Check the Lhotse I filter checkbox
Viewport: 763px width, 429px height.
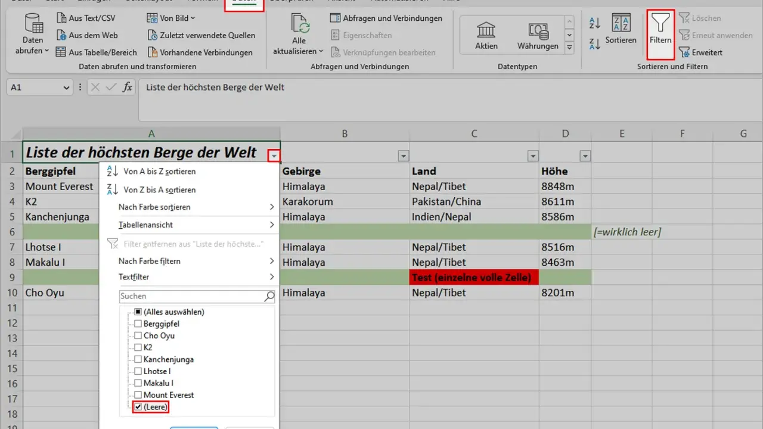[x=138, y=371]
